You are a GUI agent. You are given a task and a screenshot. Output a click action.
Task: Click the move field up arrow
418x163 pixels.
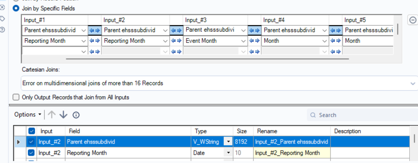[x=51, y=115]
